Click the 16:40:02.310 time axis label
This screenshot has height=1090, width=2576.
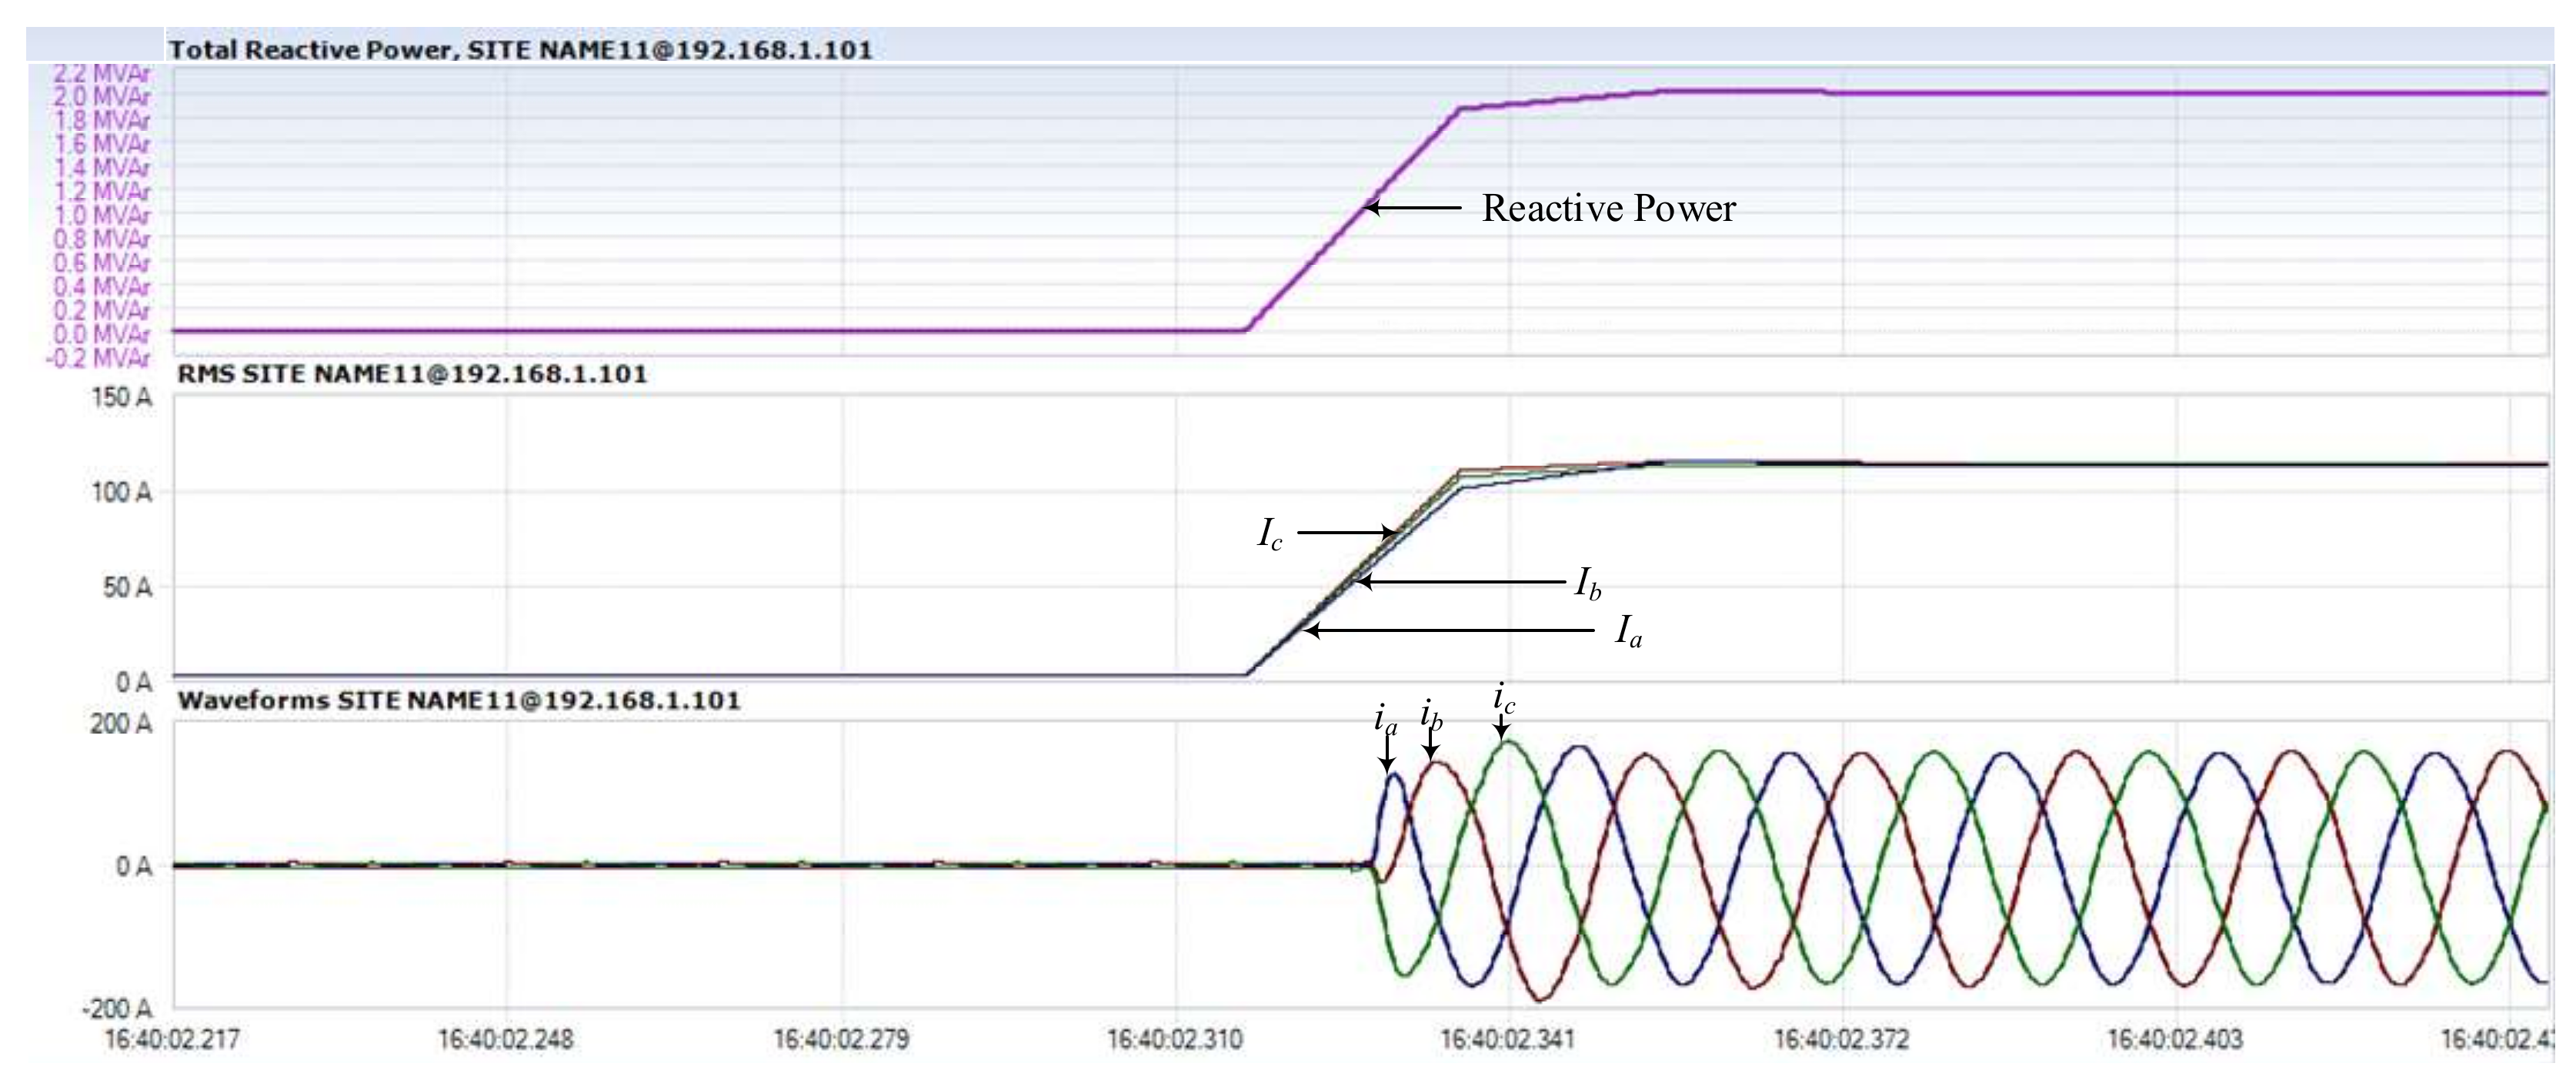tap(1175, 1040)
